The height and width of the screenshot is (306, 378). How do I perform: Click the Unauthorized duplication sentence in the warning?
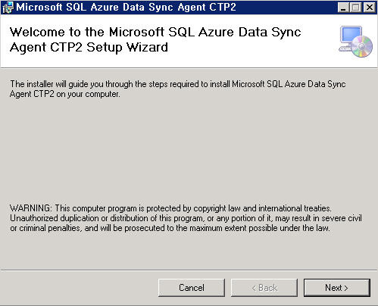pyautogui.click(x=186, y=218)
